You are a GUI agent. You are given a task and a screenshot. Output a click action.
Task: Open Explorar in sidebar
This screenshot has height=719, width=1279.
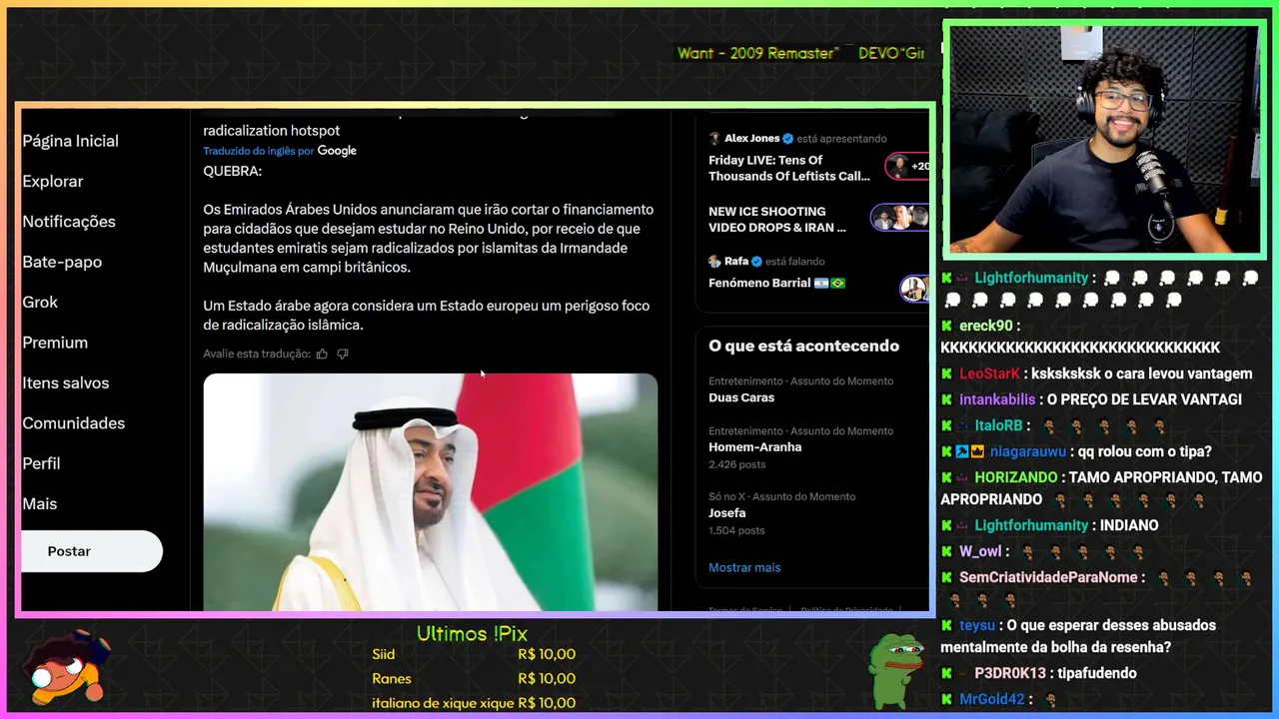pyautogui.click(x=53, y=181)
